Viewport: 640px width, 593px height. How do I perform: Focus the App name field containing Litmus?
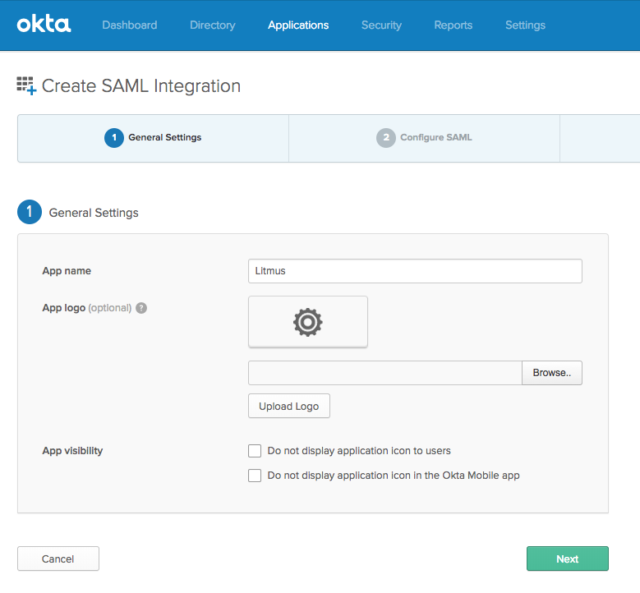tap(415, 271)
